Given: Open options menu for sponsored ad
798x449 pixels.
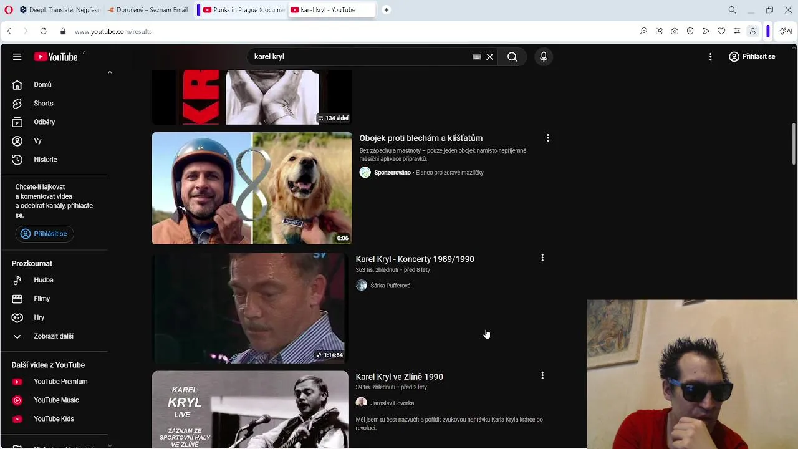Looking at the screenshot, I should pyautogui.click(x=548, y=138).
